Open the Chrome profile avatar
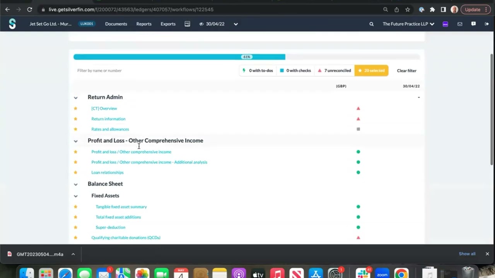The width and height of the screenshot is (495, 278). pyautogui.click(x=454, y=9)
